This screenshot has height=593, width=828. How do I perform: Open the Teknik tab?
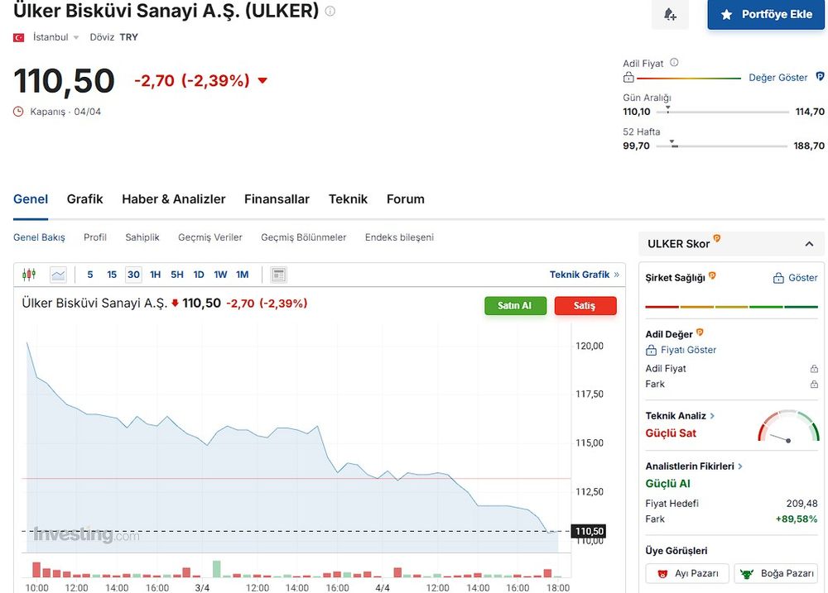pyautogui.click(x=348, y=198)
